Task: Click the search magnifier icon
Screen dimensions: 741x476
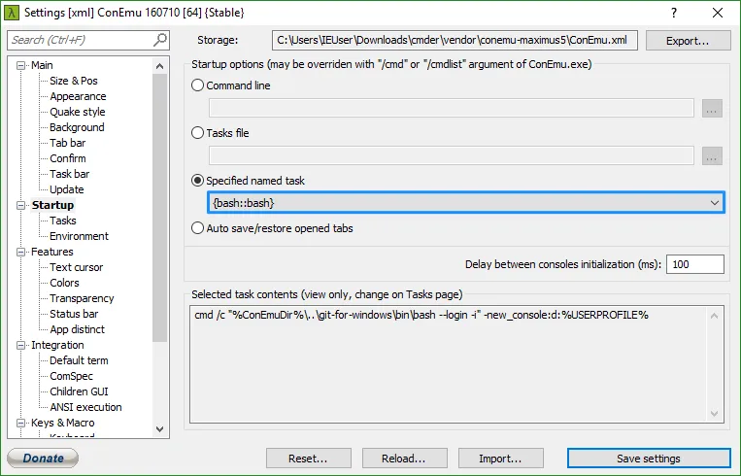Action: point(160,40)
